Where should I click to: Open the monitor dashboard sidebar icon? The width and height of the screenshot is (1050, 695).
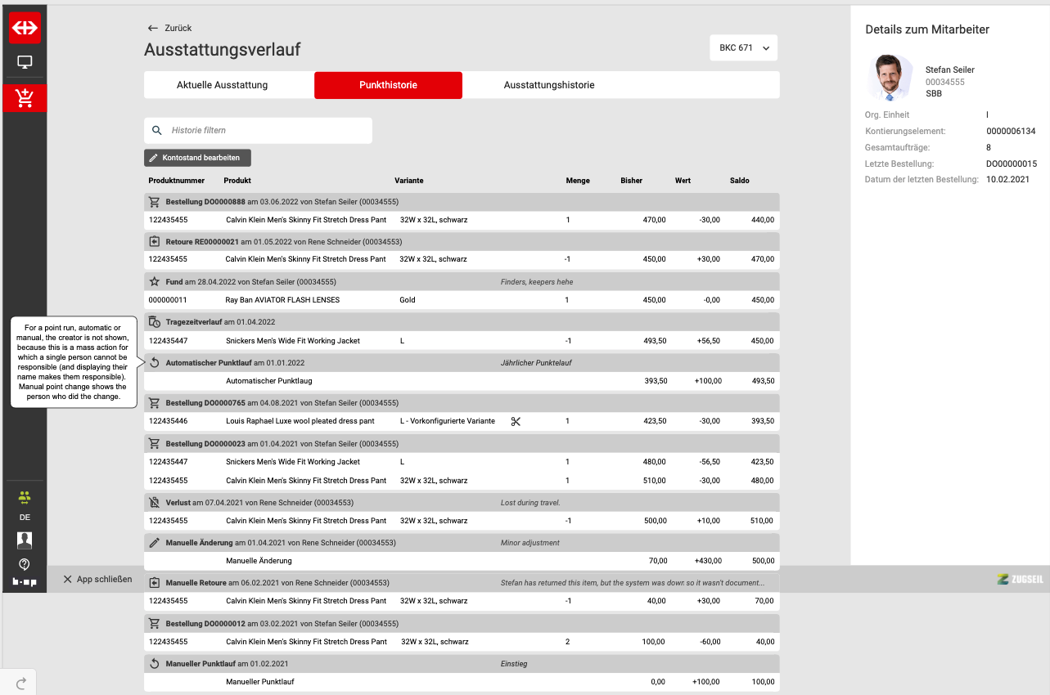(25, 62)
